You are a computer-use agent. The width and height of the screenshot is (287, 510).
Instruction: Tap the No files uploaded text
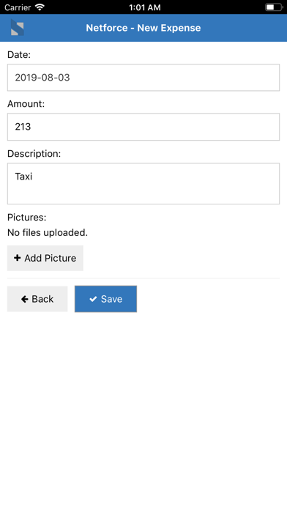click(x=48, y=233)
